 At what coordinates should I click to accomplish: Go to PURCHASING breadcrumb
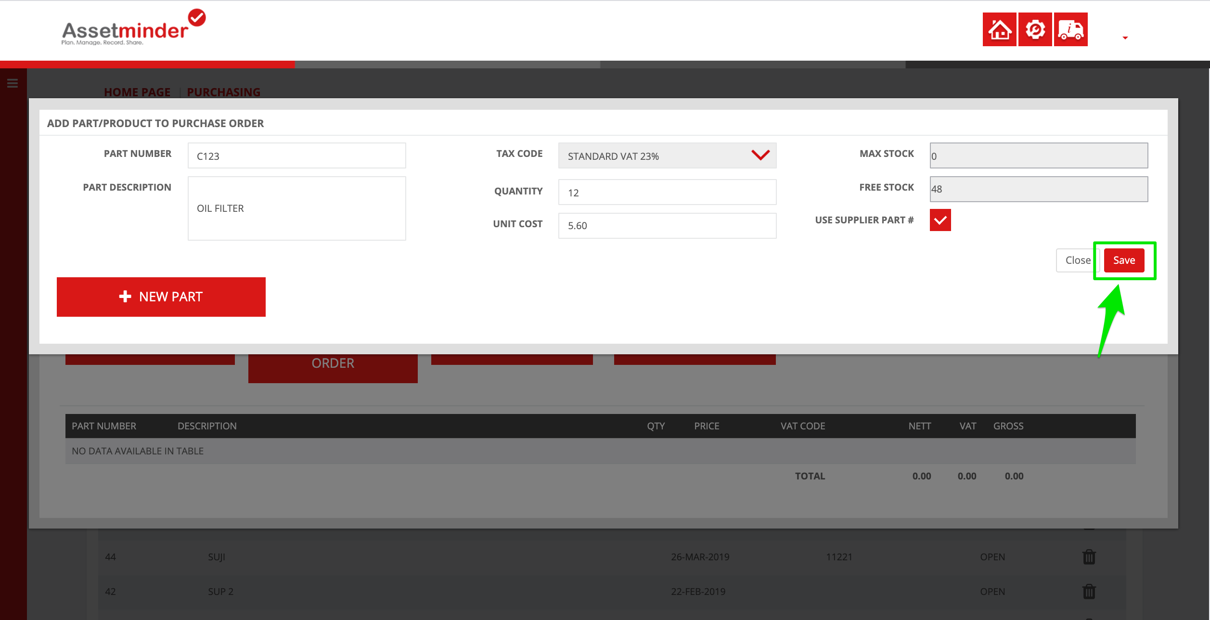(224, 92)
